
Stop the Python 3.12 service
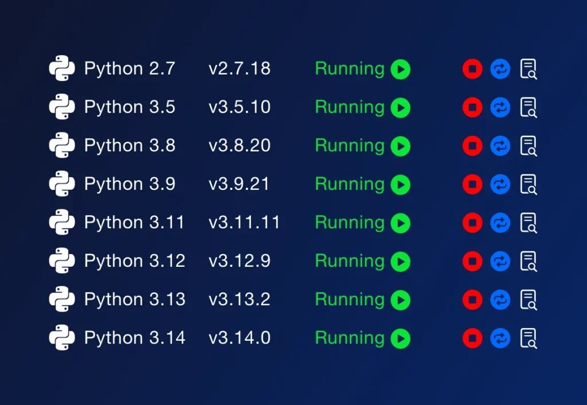(x=472, y=261)
